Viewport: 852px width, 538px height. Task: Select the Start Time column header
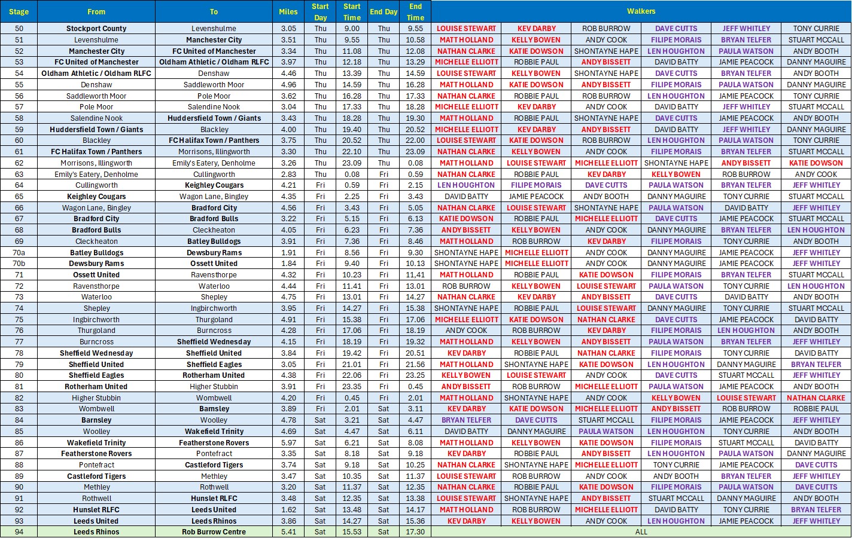pos(352,11)
